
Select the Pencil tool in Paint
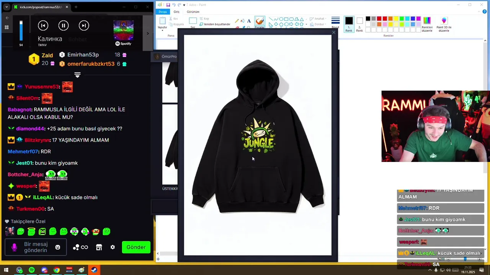(237, 21)
